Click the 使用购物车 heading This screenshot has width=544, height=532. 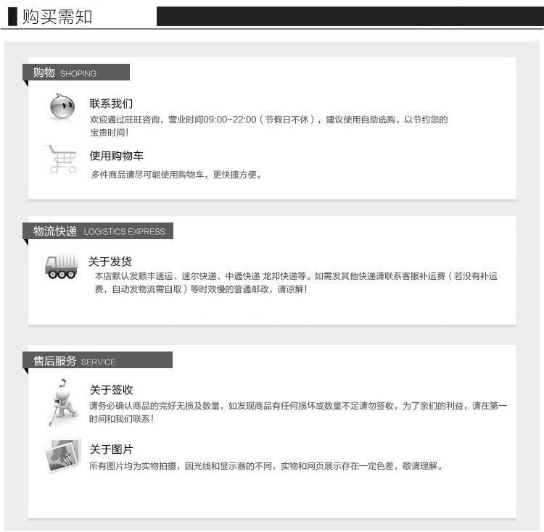pyautogui.click(x=116, y=156)
